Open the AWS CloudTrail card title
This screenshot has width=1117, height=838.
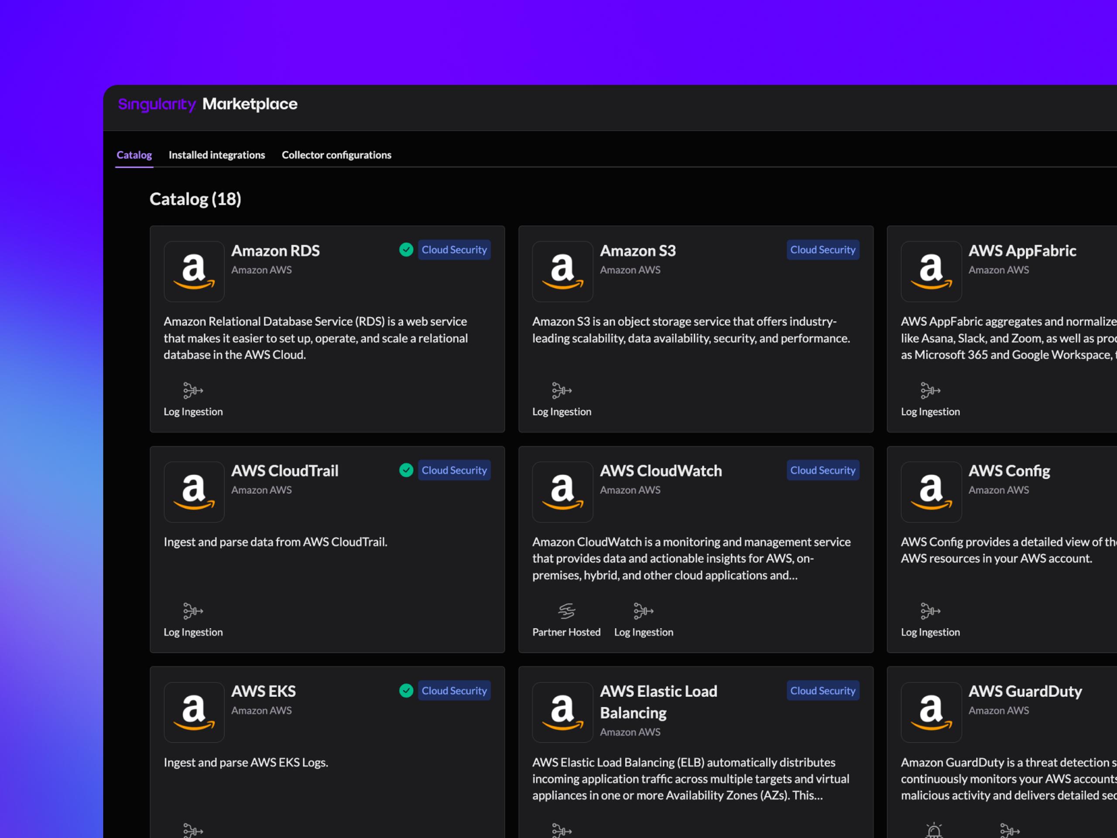pos(285,471)
